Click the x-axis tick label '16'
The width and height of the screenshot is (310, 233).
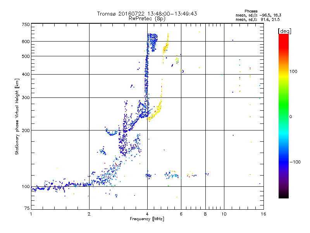pyautogui.click(x=263, y=214)
